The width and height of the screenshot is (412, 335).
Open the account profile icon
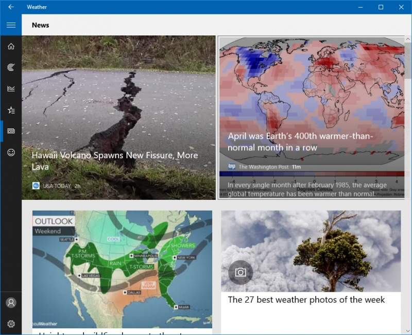[x=11, y=303]
